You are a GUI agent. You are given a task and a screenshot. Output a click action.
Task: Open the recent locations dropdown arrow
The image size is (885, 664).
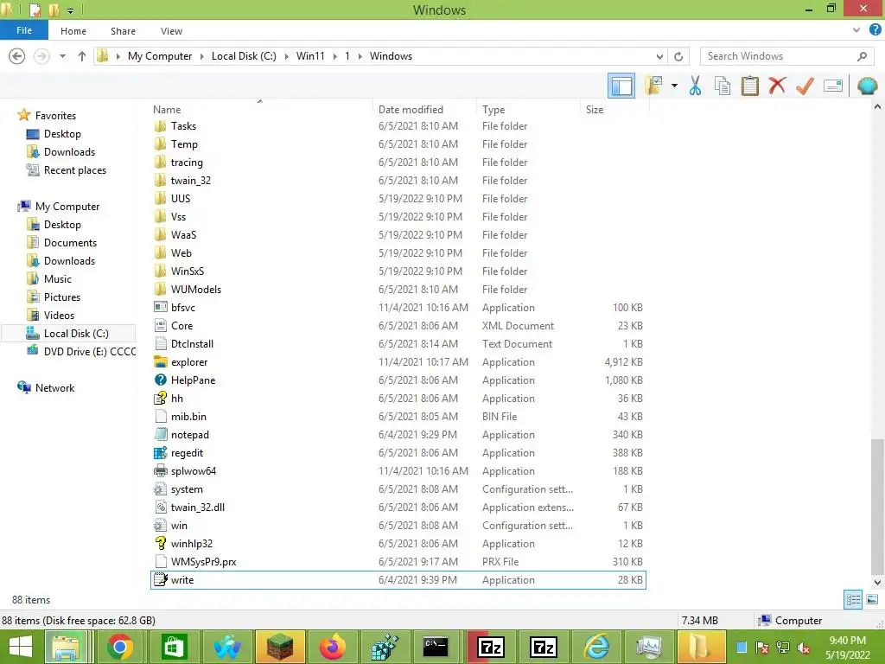pyautogui.click(x=62, y=56)
